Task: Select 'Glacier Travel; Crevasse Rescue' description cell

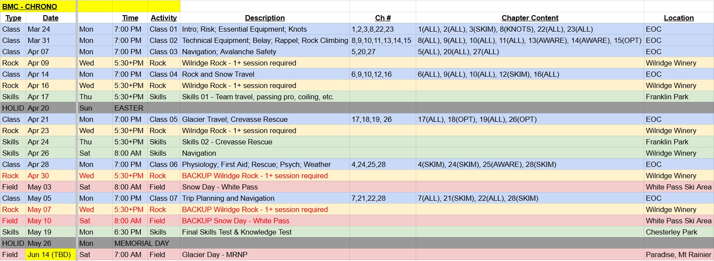Action: pyautogui.click(x=265, y=119)
